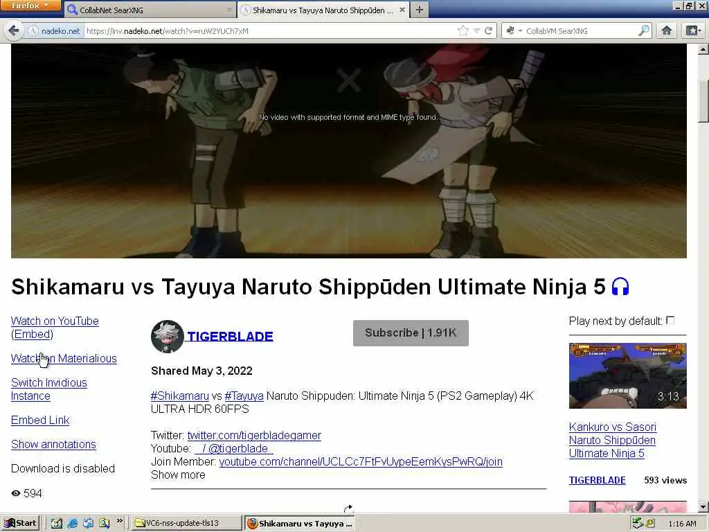Open the search engine selector dropdown
Screen dimensions: 709x532
pos(514,30)
